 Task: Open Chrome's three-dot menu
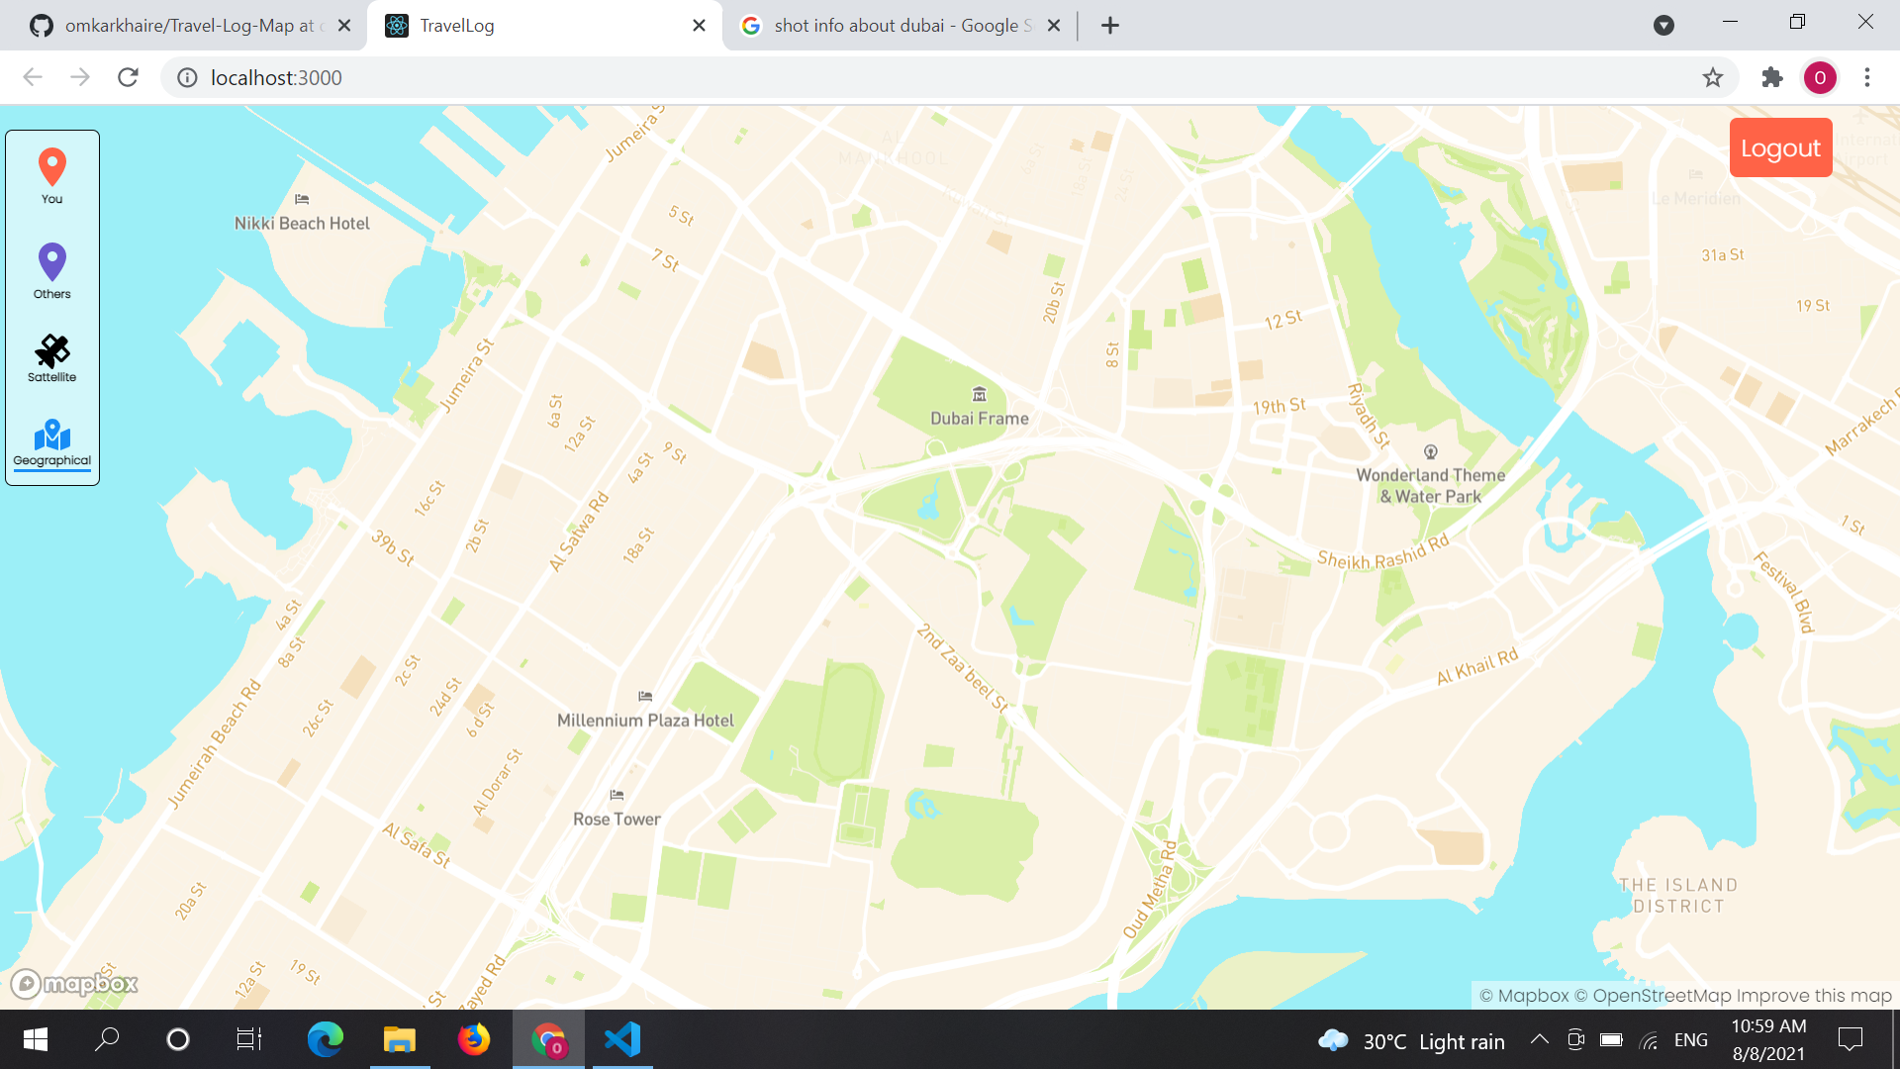pyautogui.click(x=1867, y=77)
